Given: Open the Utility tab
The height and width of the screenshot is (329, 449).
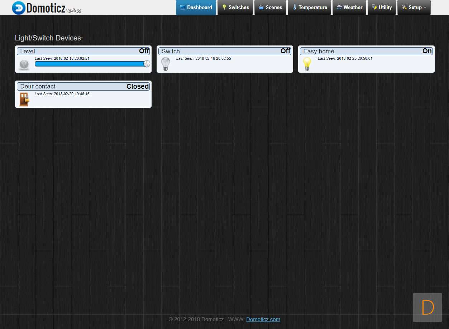Looking at the screenshot, I should [382, 8].
